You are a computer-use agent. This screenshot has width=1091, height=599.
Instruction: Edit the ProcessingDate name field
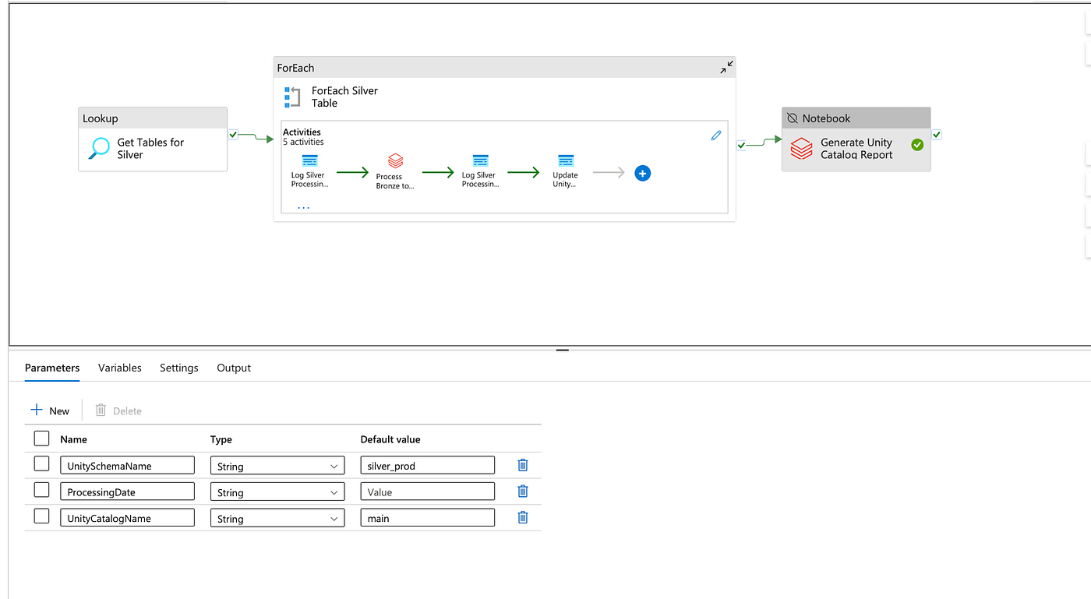[127, 492]
